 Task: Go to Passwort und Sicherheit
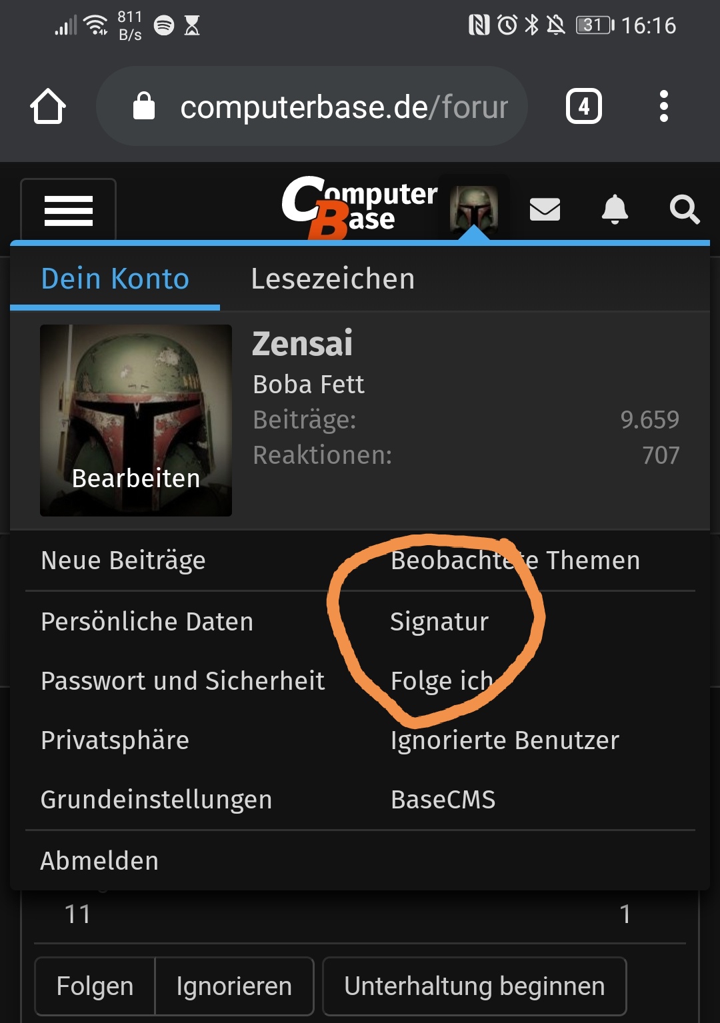183,680
